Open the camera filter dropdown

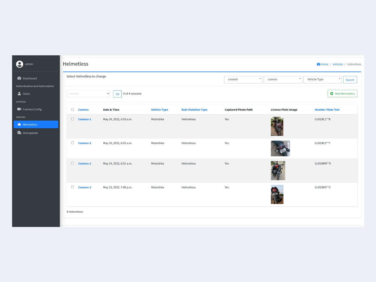click(x=283, y=79)
